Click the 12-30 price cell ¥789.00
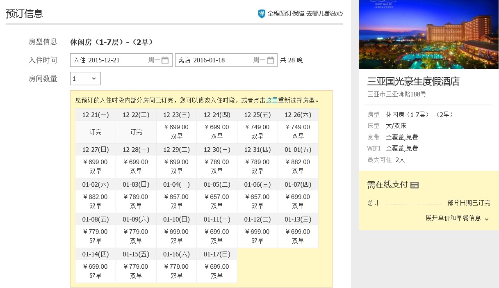Viewport: 499px width, 288px height. tap(217, 167)
